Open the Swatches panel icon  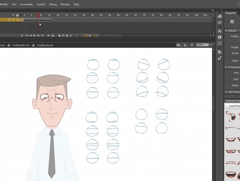pyautogui.click(x=219, y=22)
